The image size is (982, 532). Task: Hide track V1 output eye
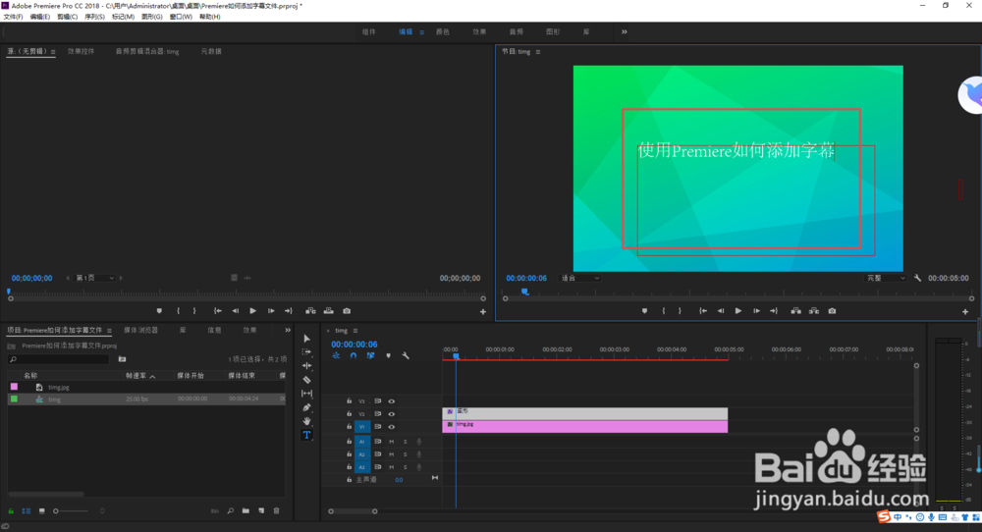click(x=392, y=427)
